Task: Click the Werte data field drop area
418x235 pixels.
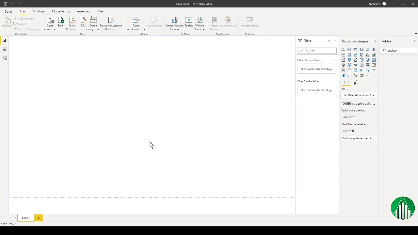Action: pos(359,95)
